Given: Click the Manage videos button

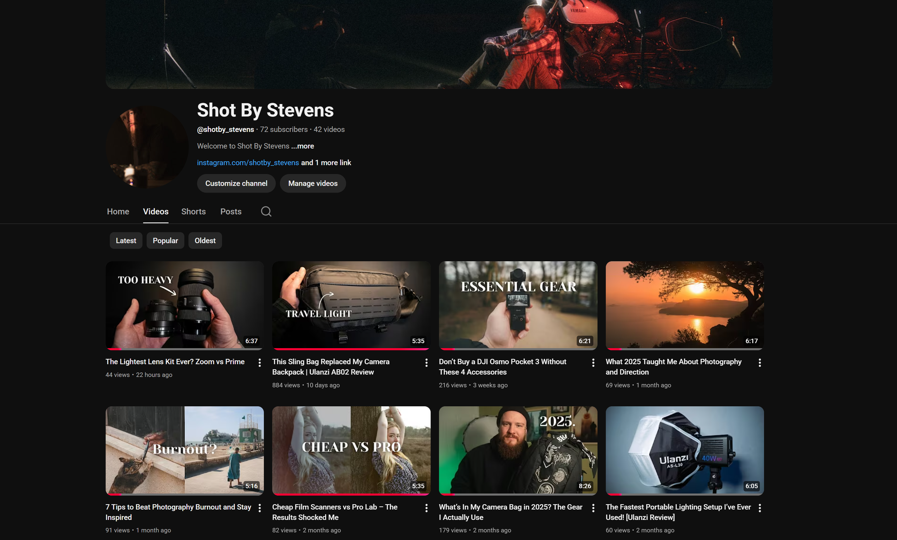Looking at the screenshot, I should pos(313,183).
